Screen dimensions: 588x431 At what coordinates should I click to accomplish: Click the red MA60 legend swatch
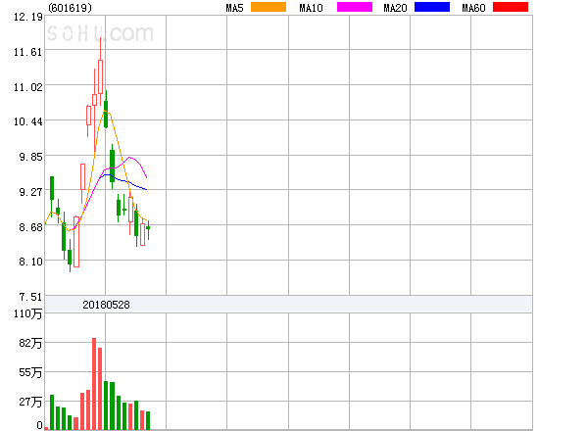point(511,7)
